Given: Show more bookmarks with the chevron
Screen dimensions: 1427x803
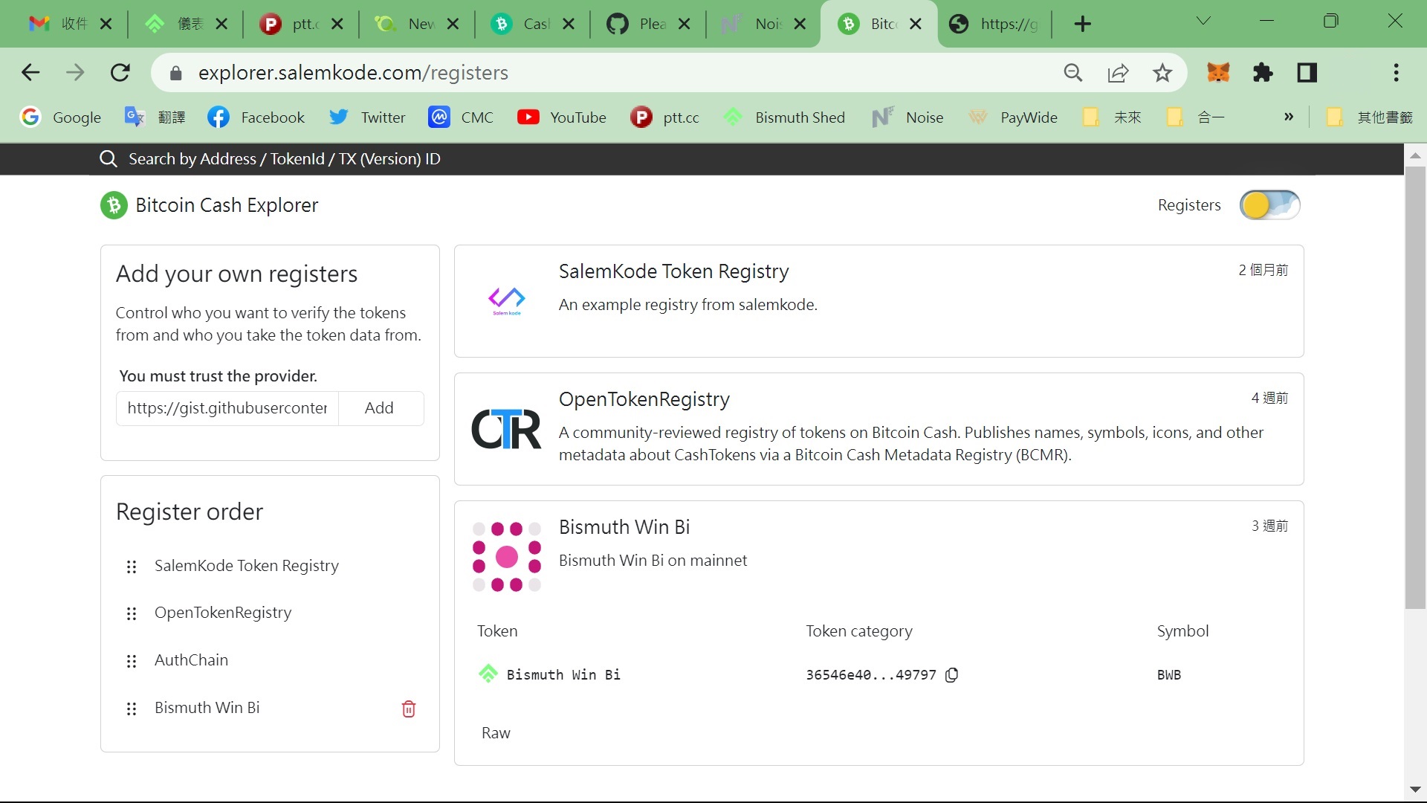Looking at the screenshot, I should point(1289,117).
